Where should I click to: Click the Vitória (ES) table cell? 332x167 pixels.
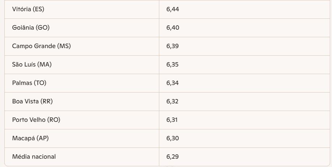pos(28,9)
